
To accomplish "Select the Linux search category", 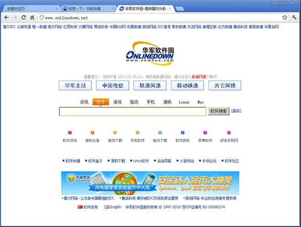I will [x=184, y=102].
